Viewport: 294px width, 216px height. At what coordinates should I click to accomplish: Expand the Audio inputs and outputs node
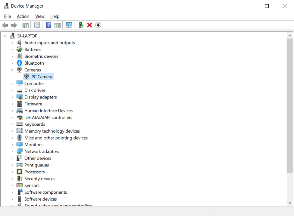[12, 43]
